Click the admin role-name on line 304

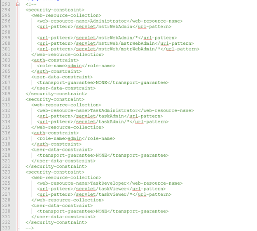[75, 66]
